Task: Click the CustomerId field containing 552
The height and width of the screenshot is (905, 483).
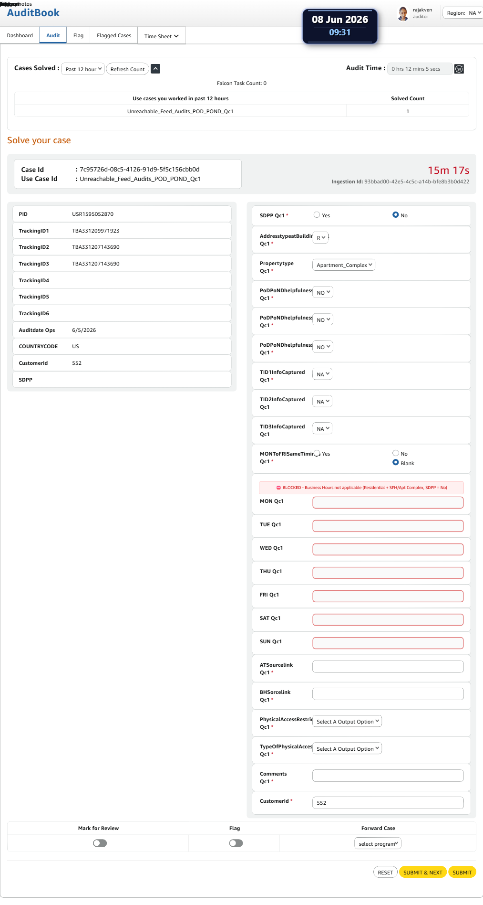Action: tap(388, 802)
